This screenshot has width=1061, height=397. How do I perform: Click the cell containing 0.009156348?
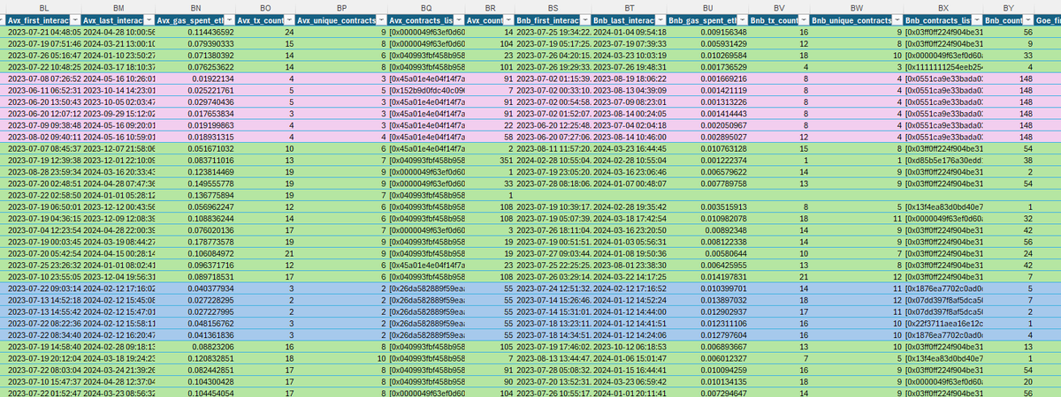pyautogui.click(x=707, y=31)
